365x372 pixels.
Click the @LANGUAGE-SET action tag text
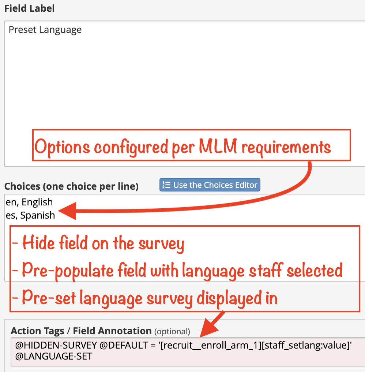pyautogui.click(x=54, y=356)
